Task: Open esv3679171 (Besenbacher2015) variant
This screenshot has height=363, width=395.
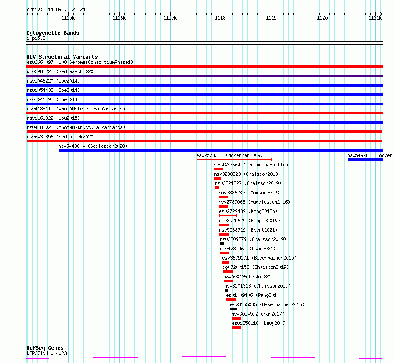Action: click(259, 258)
